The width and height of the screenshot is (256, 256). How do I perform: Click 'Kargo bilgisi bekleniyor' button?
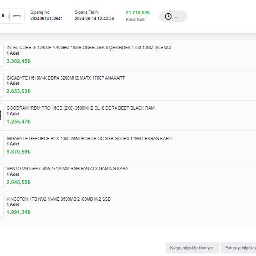point(192,248)
